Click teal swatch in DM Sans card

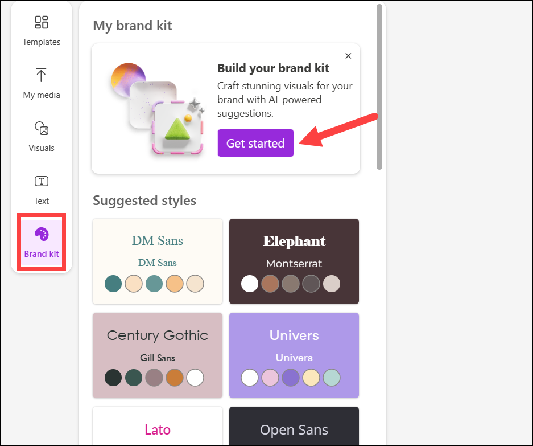click(x=113, y=284)
